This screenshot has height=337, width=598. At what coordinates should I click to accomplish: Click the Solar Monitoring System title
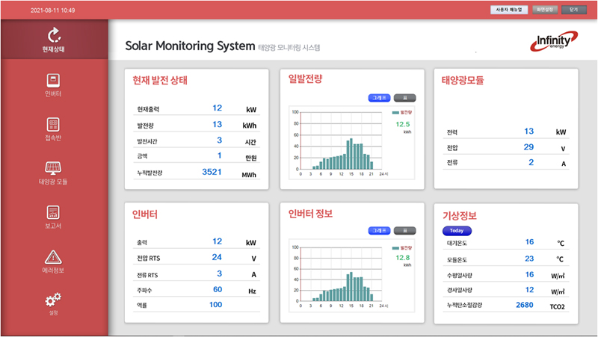190,46
